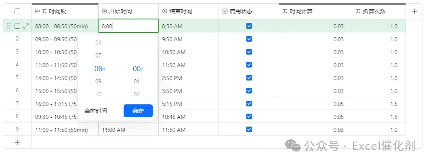
Task: Uncheck 启用状态 for the 5:15 PM row
Action: [x=249, y=104]
